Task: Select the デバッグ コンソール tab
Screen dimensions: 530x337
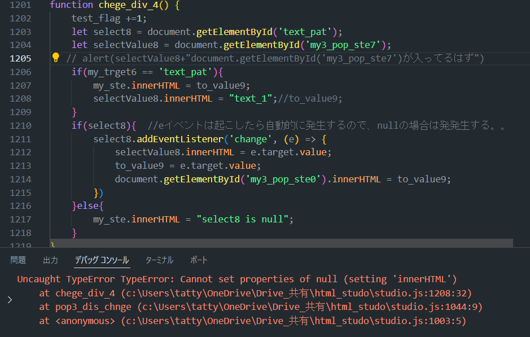Action: [102, 260]
